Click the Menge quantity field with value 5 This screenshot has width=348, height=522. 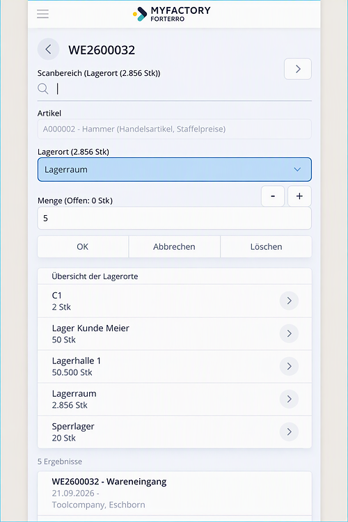pos(175,219)
